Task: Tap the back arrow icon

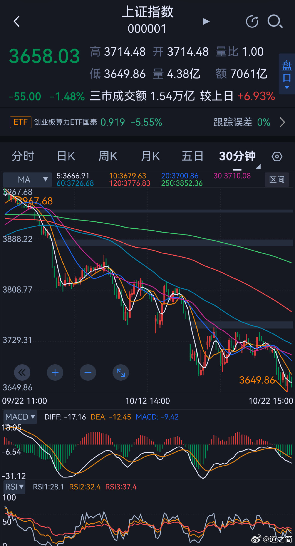Action: pos(17,21)
